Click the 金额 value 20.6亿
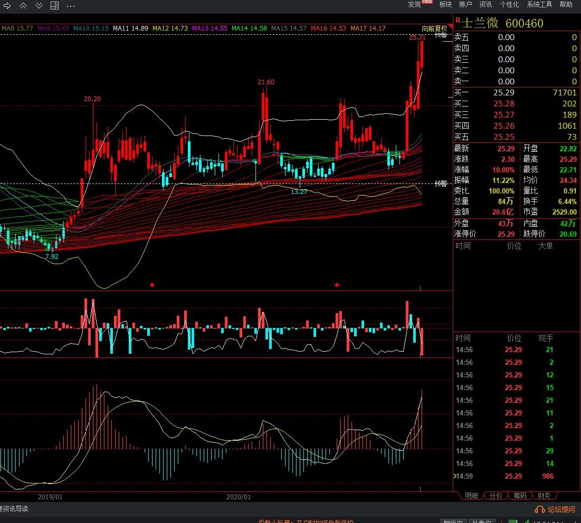The image size is (581, 523). tap(503, 212)
